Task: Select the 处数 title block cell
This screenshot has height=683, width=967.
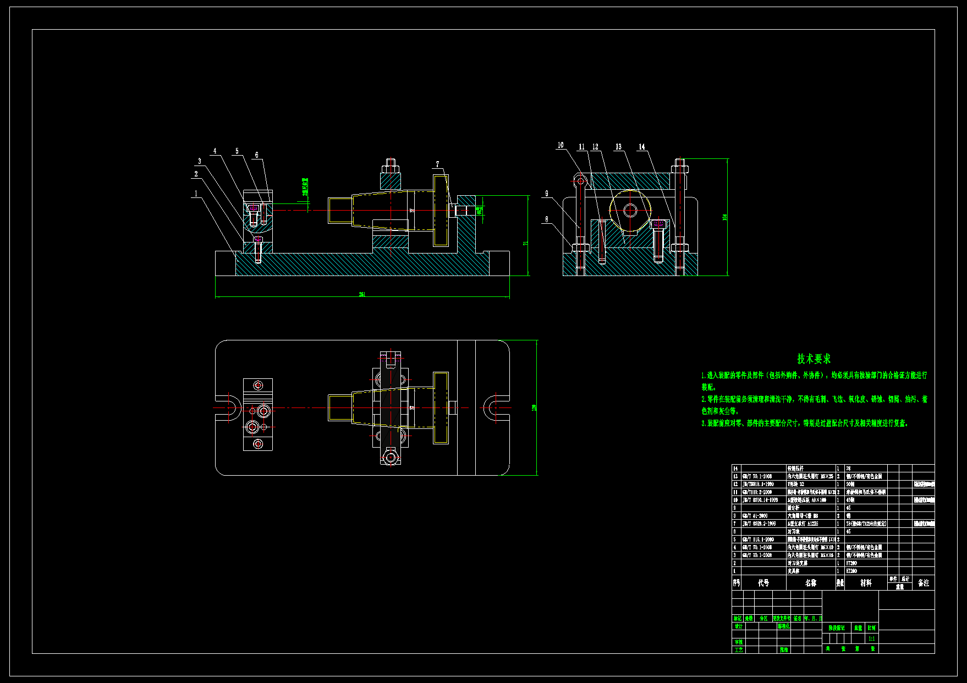Action: (749, 619)
